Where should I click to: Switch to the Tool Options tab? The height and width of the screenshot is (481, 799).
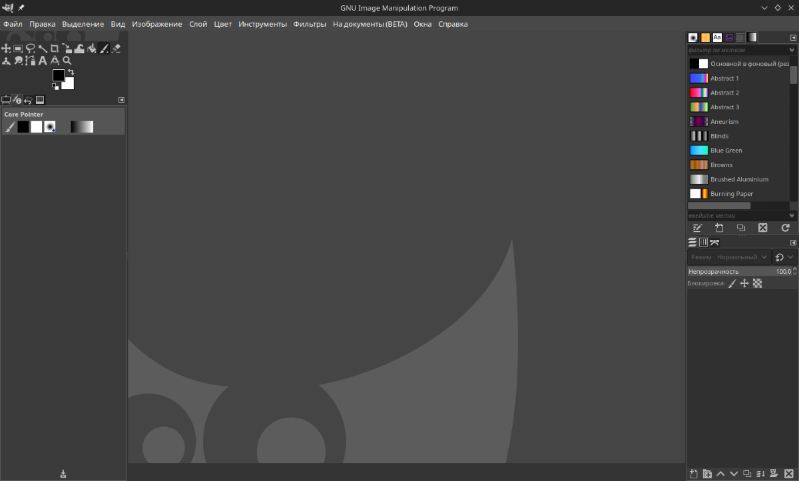6,100
